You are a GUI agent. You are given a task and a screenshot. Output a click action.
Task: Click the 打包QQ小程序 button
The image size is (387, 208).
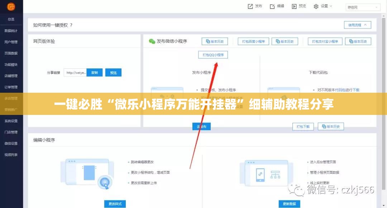pos(213,55)
